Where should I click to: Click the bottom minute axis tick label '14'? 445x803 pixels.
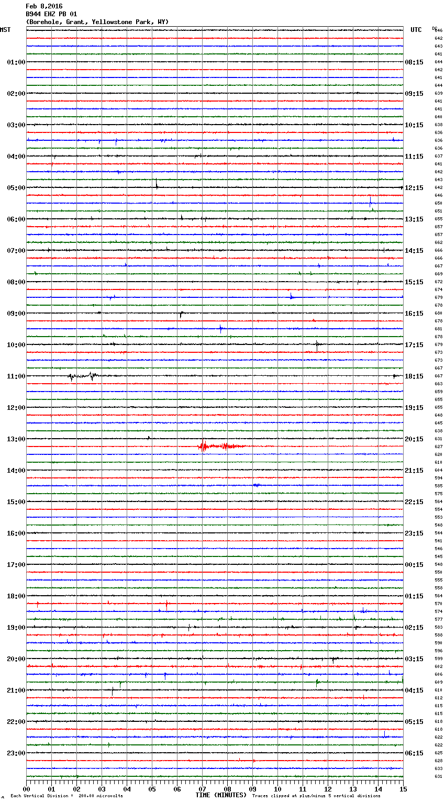[378, 789]
